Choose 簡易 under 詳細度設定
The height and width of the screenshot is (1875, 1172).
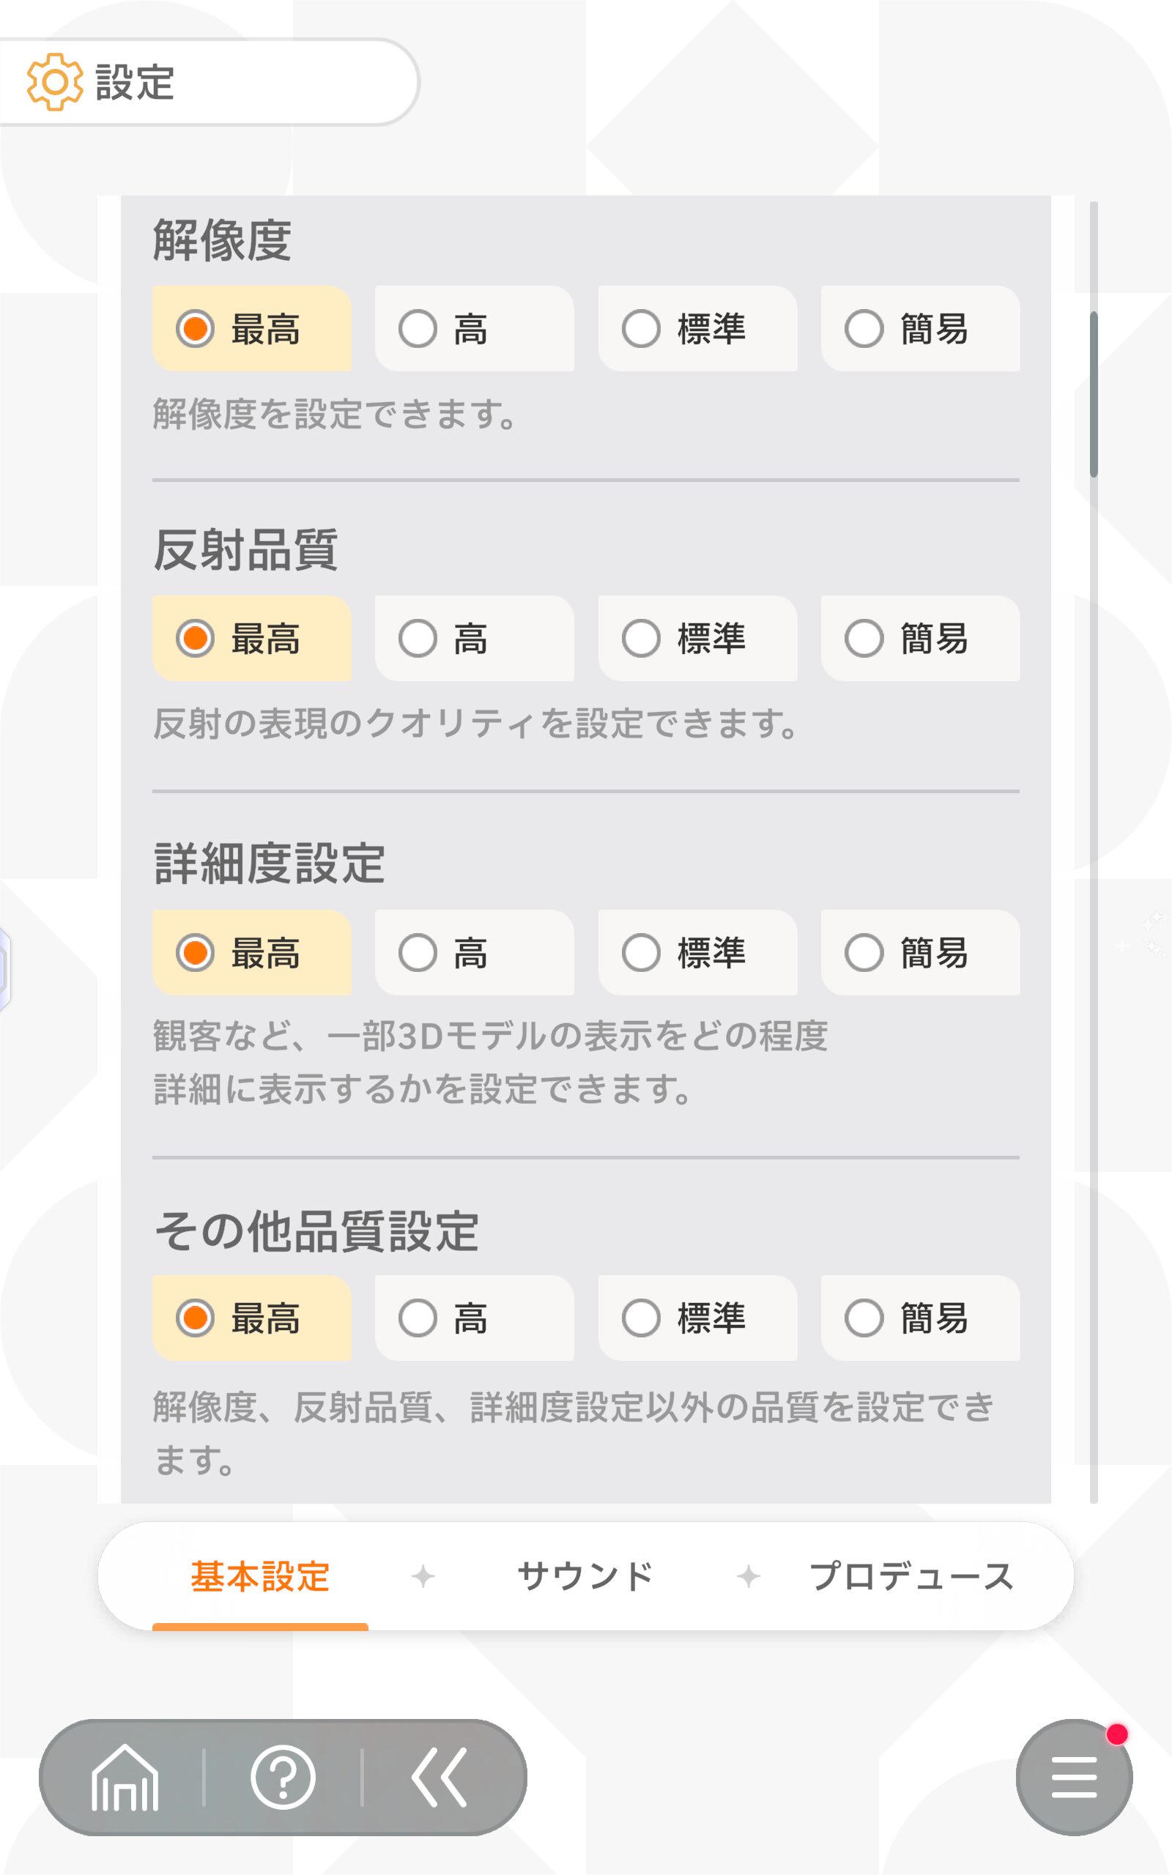(x=920, y=952)
